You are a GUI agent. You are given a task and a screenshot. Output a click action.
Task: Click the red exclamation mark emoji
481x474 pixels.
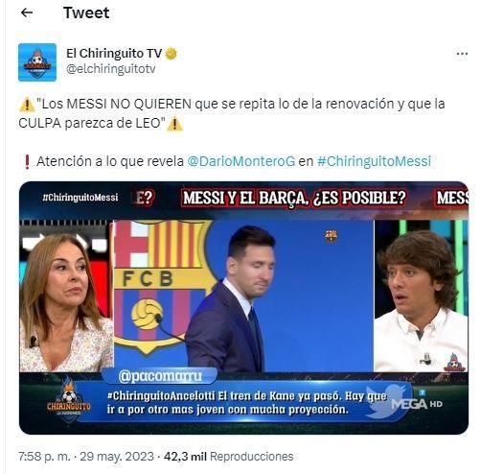pyautogui.click(x=27, y=161)
